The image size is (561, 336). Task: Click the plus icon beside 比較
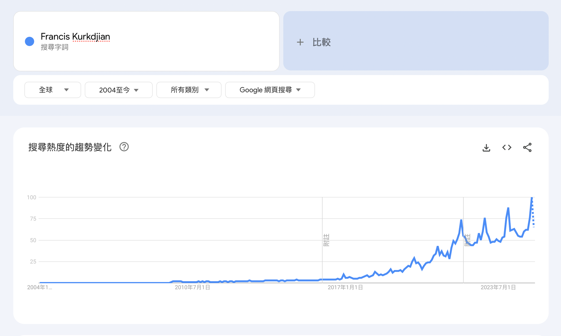point(300,42)
